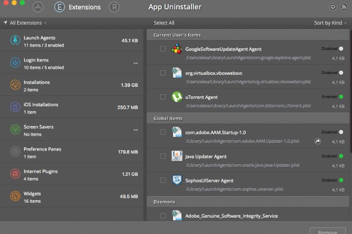
Task: Click the uTorrent app icon
Action: [x=177, y=97]
